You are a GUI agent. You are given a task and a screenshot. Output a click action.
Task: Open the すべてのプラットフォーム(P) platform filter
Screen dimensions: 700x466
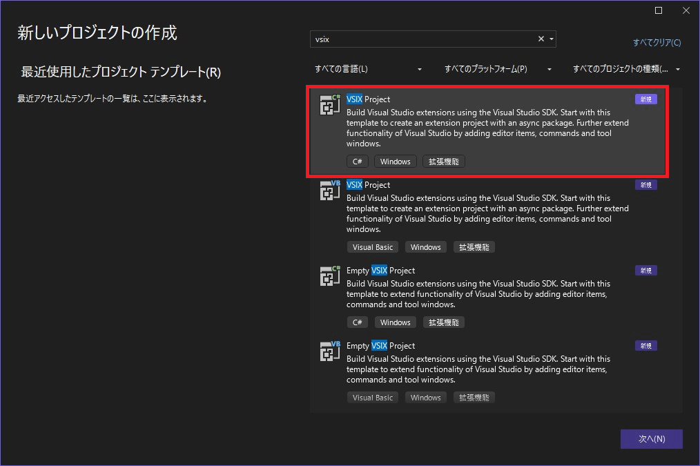(498, 69)
